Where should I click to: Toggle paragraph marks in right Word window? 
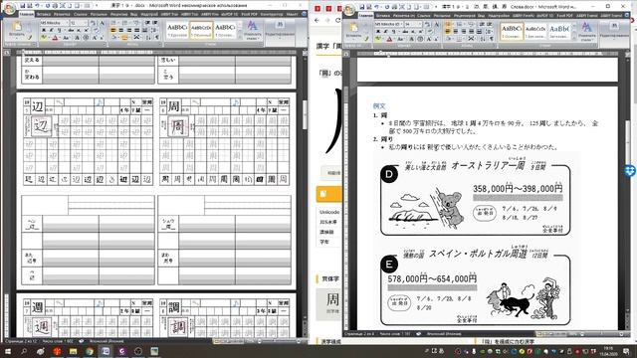tap(492, 39)
